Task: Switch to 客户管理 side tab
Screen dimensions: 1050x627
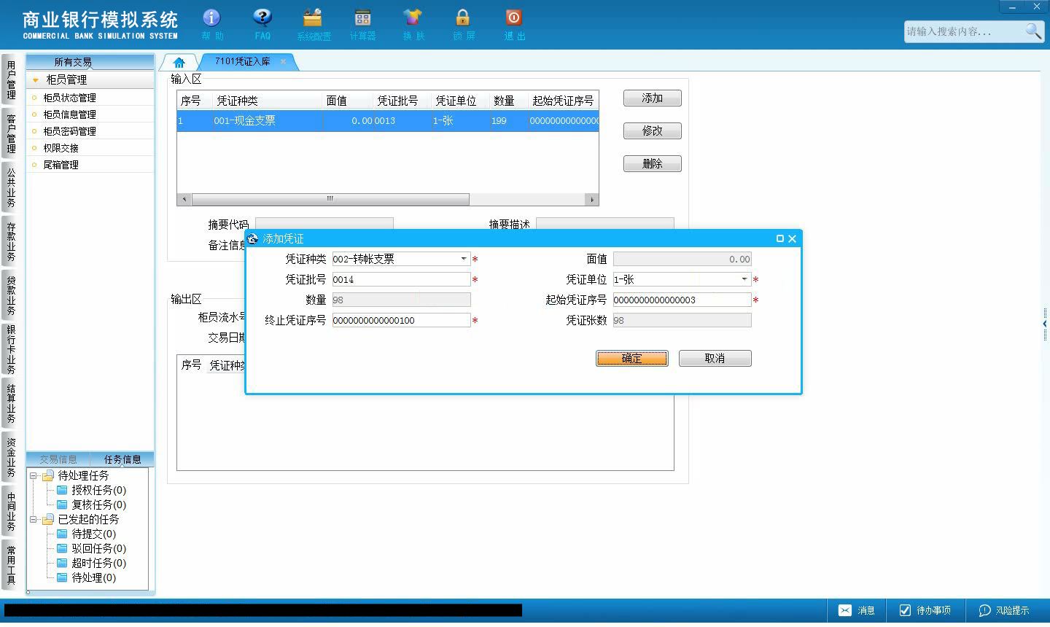Action: [11, 133]
